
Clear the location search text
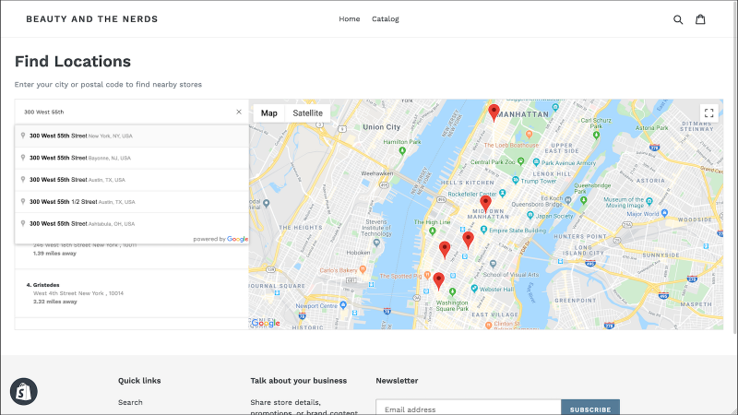239,112
